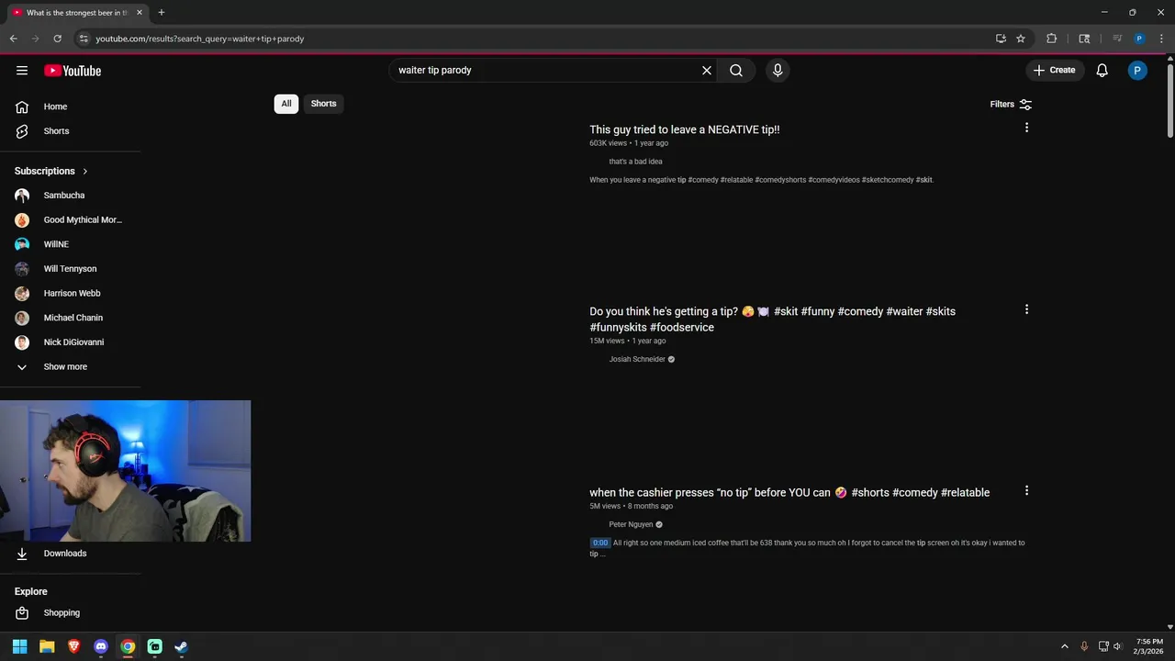The width and height of the screenshot is (1175, 661).
Task: Open a new browser tab
Action: pyautogui.click(x=162, y=13)
